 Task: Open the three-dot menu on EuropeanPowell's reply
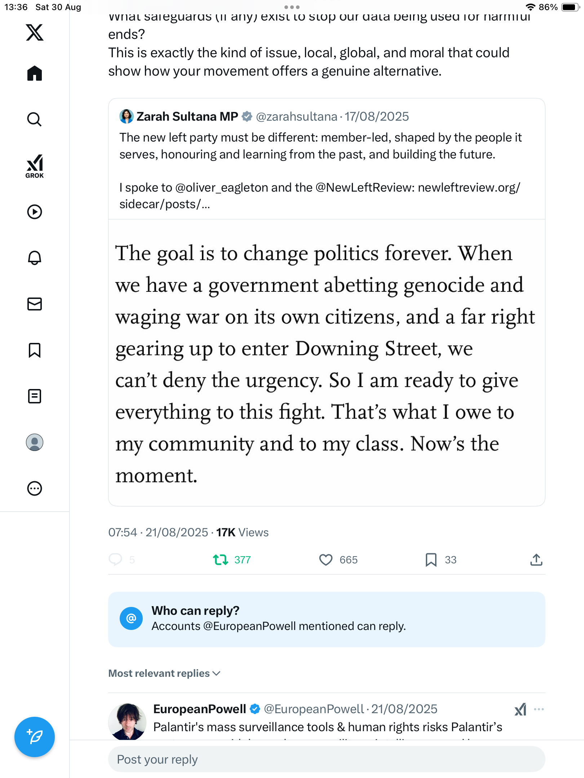[539, 709]
